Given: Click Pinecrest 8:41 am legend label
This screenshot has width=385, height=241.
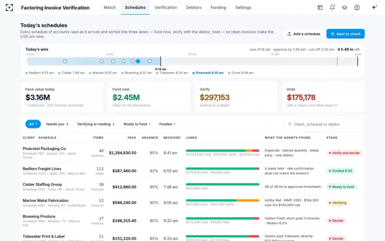Looking at the screenshot, I should click(208, 73).
